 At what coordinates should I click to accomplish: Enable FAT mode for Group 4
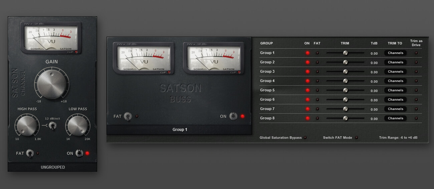317,81
